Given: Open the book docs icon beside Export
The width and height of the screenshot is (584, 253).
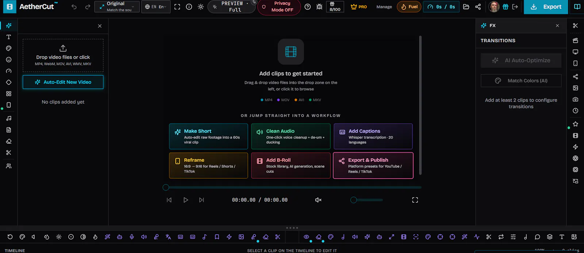Looking at the screenshot, I should point(577,7).
